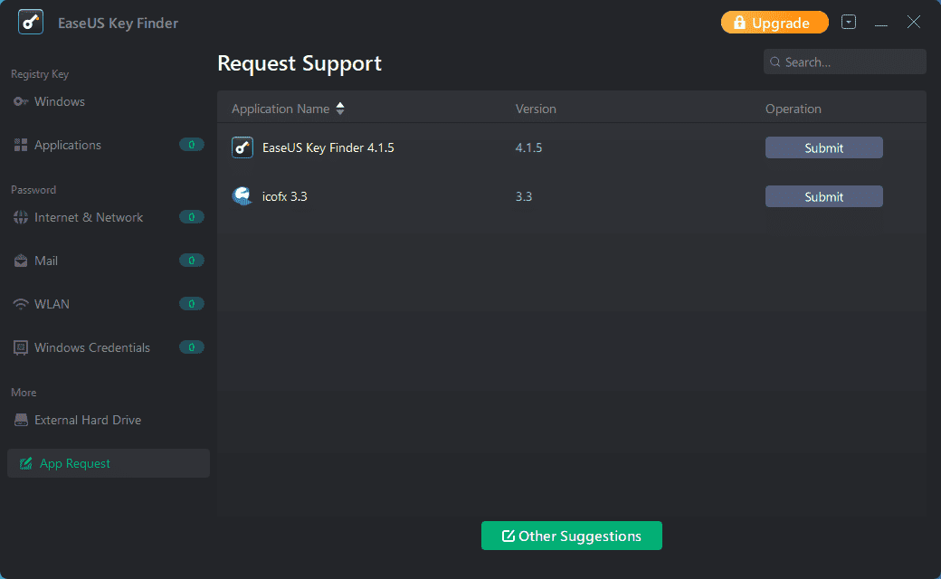
Task: Click version 3.3 cell
Action: coord(524,196)
